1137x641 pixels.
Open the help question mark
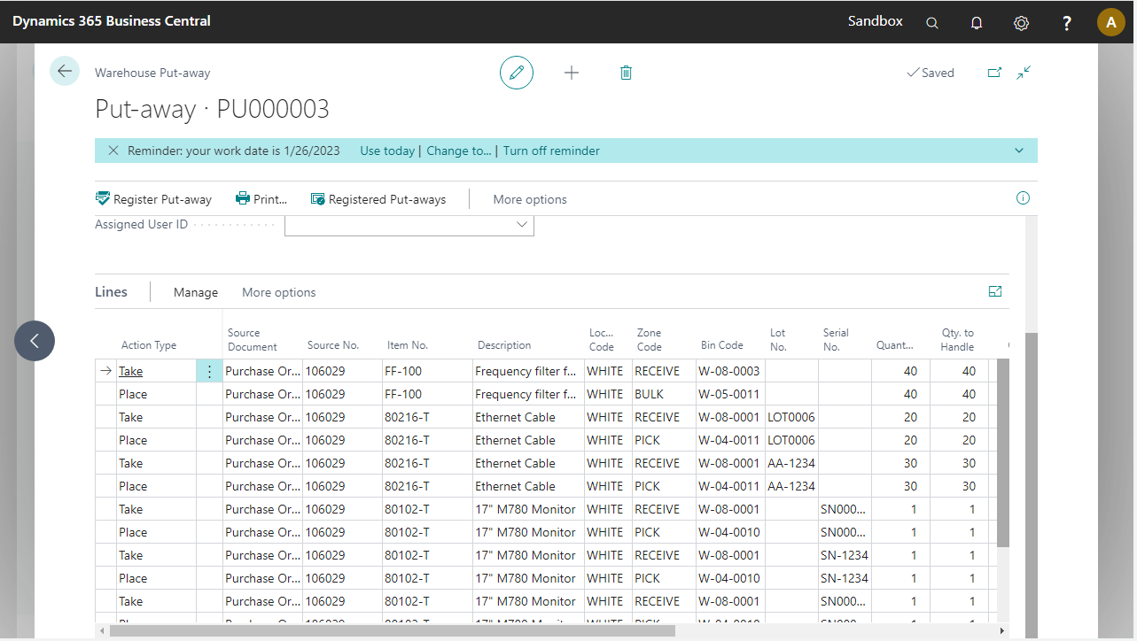click(x=1067, y=23)
